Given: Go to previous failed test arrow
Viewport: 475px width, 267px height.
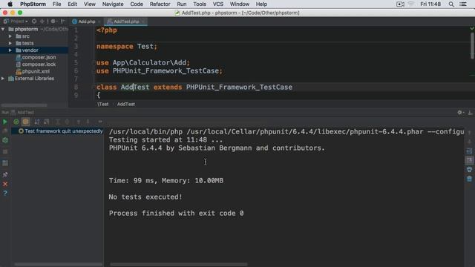Looking at the screenshot, I should pyautogui.click(x=79, y=122).
